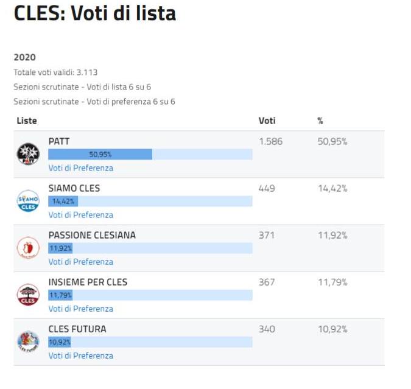Click the % column header
This screenshot has width=411, height=389.
(320, 121)
